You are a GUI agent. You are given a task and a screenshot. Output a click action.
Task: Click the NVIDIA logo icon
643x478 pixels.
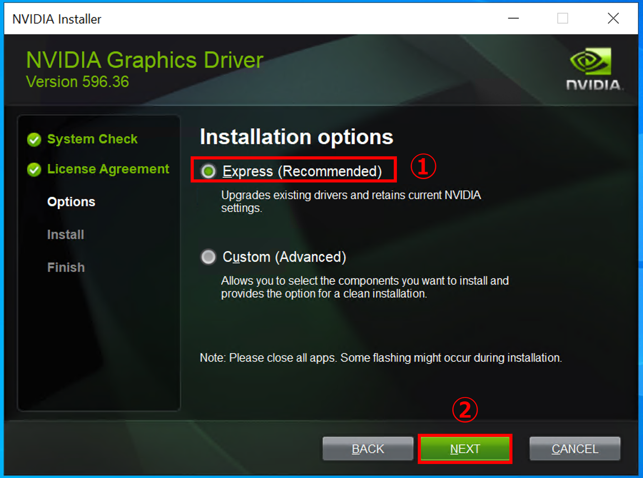point(594,69)
